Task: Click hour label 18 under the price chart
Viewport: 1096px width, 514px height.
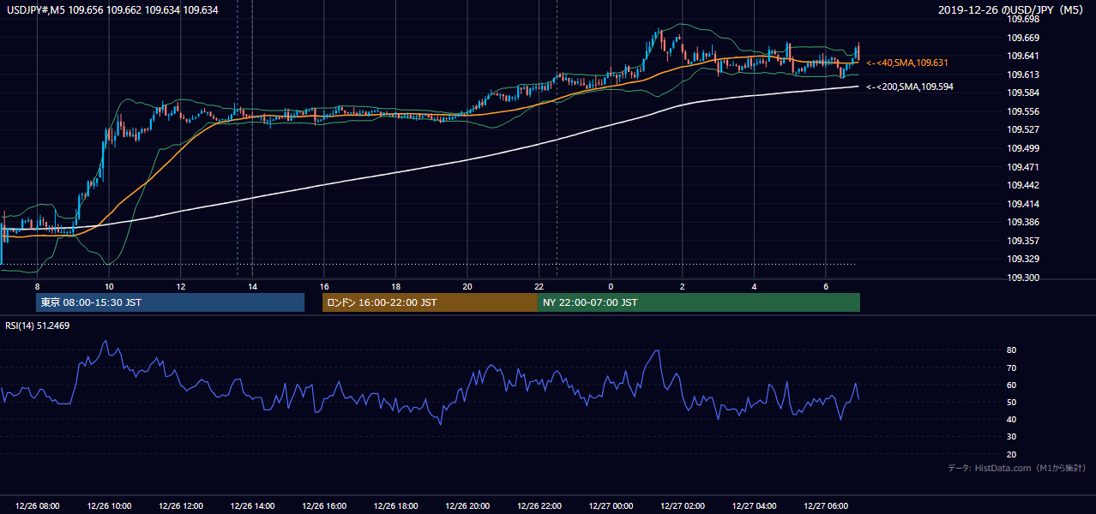Action: point(395,285)
